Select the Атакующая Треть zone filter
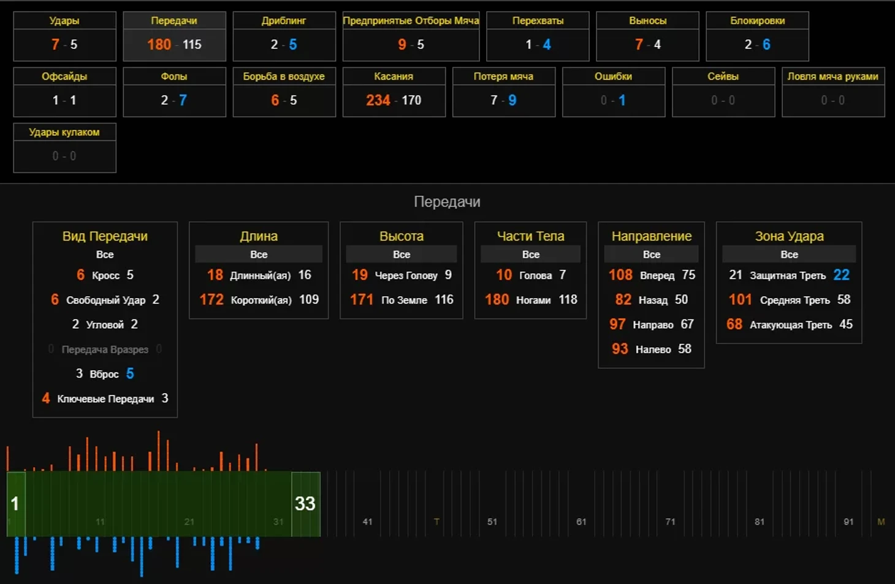The height and width of the screenshot is (584, 895). [790, 325]
